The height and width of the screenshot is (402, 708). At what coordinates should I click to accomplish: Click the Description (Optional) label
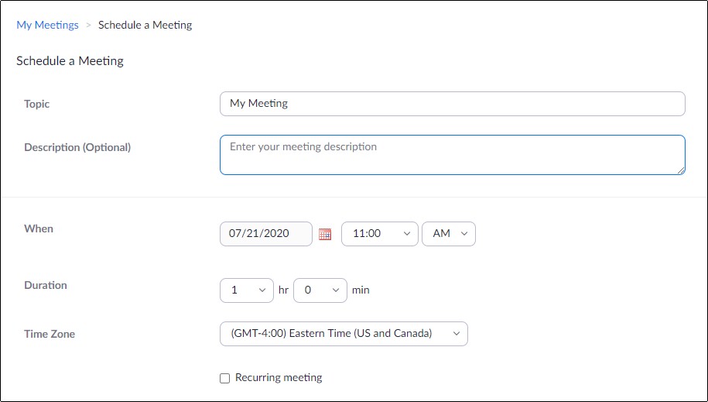pos(77,147)
